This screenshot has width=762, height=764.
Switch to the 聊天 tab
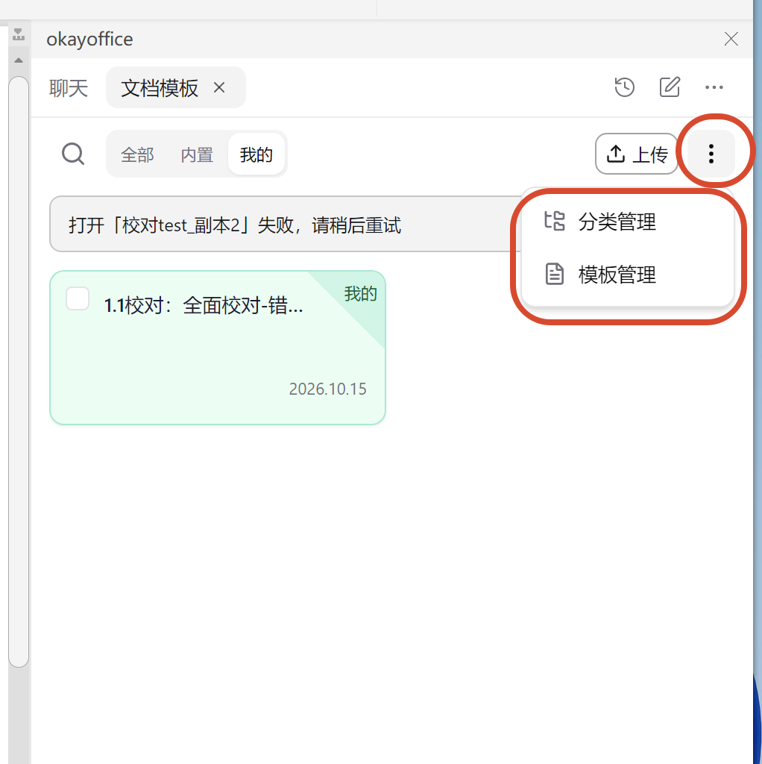point(68,88)
